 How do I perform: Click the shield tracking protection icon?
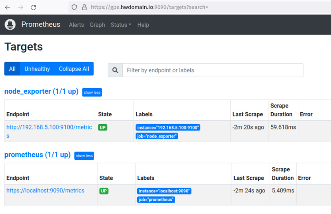(74, 7)
